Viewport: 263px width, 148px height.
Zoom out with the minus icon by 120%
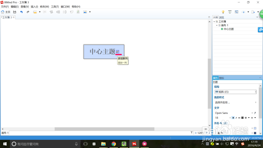coord(196,133)
